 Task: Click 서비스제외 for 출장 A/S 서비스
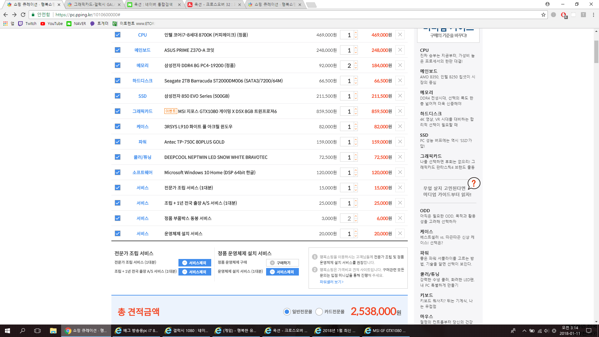point(195,272)
